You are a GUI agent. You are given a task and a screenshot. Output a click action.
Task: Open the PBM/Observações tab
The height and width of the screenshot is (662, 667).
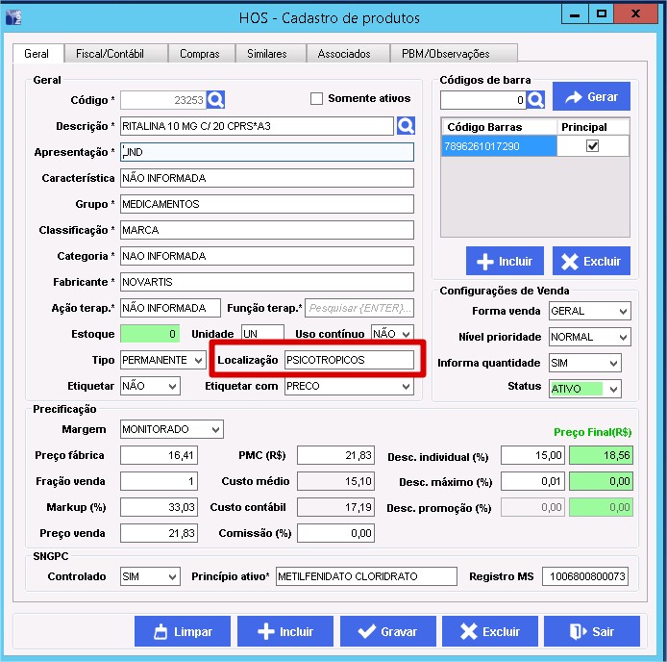pyautogui.click(x=445, y=54)
